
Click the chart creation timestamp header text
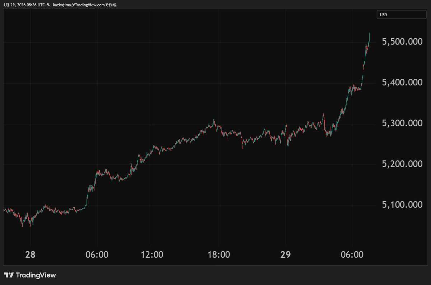pyautogui.click(x=60, y=5)
